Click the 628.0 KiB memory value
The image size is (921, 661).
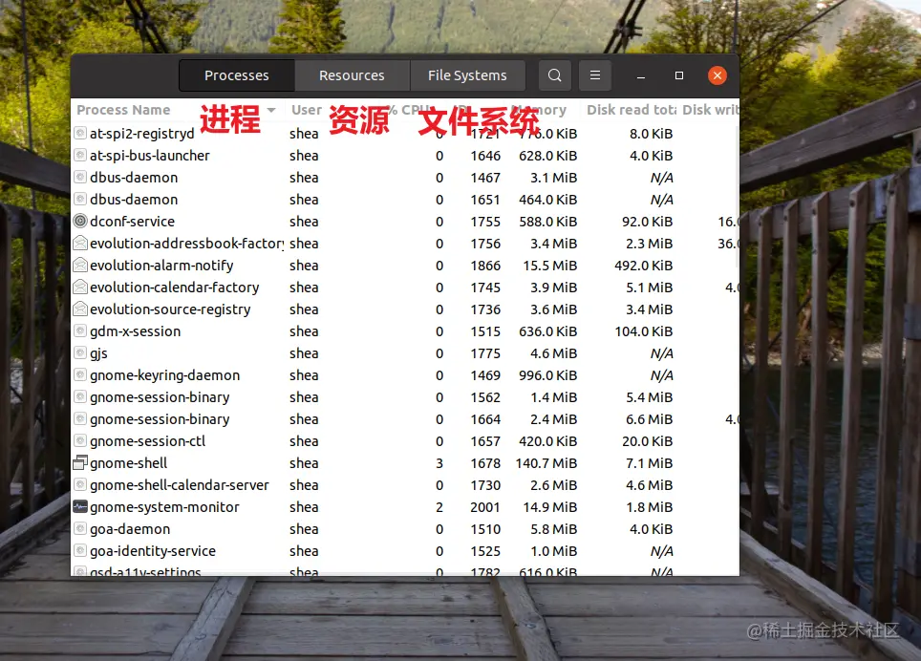click(548, 156)
